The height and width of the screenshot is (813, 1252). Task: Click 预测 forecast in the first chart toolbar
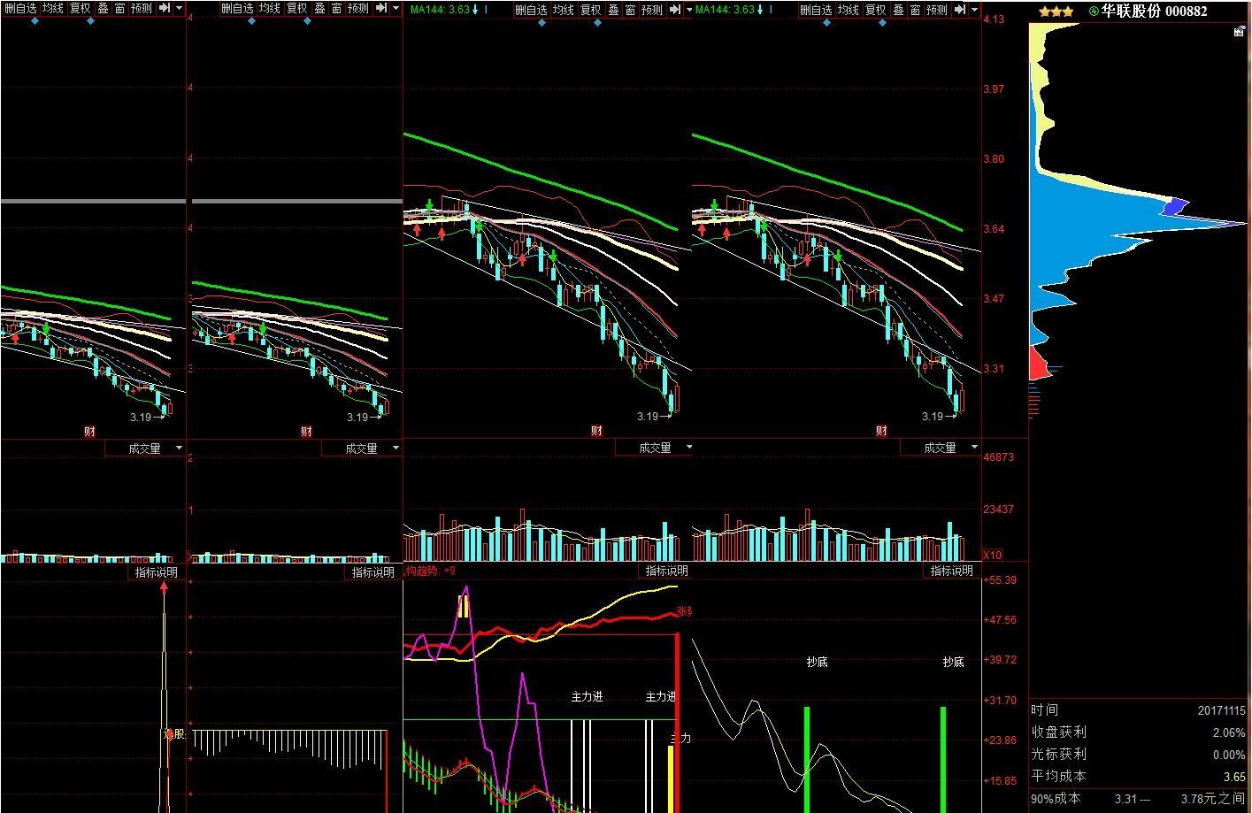(141, 9)
